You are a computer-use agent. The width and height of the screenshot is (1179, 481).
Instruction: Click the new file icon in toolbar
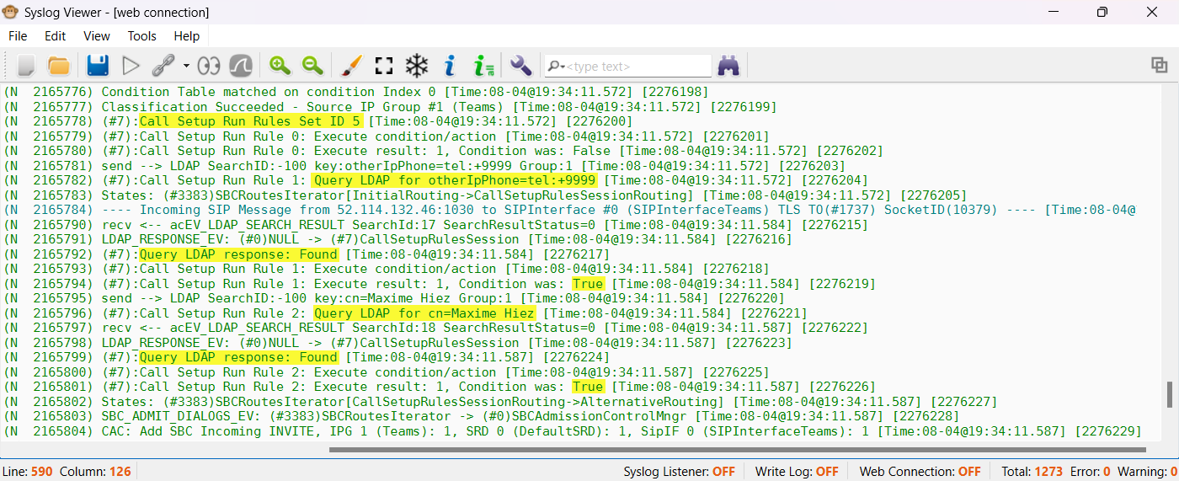tap(26, 66)
